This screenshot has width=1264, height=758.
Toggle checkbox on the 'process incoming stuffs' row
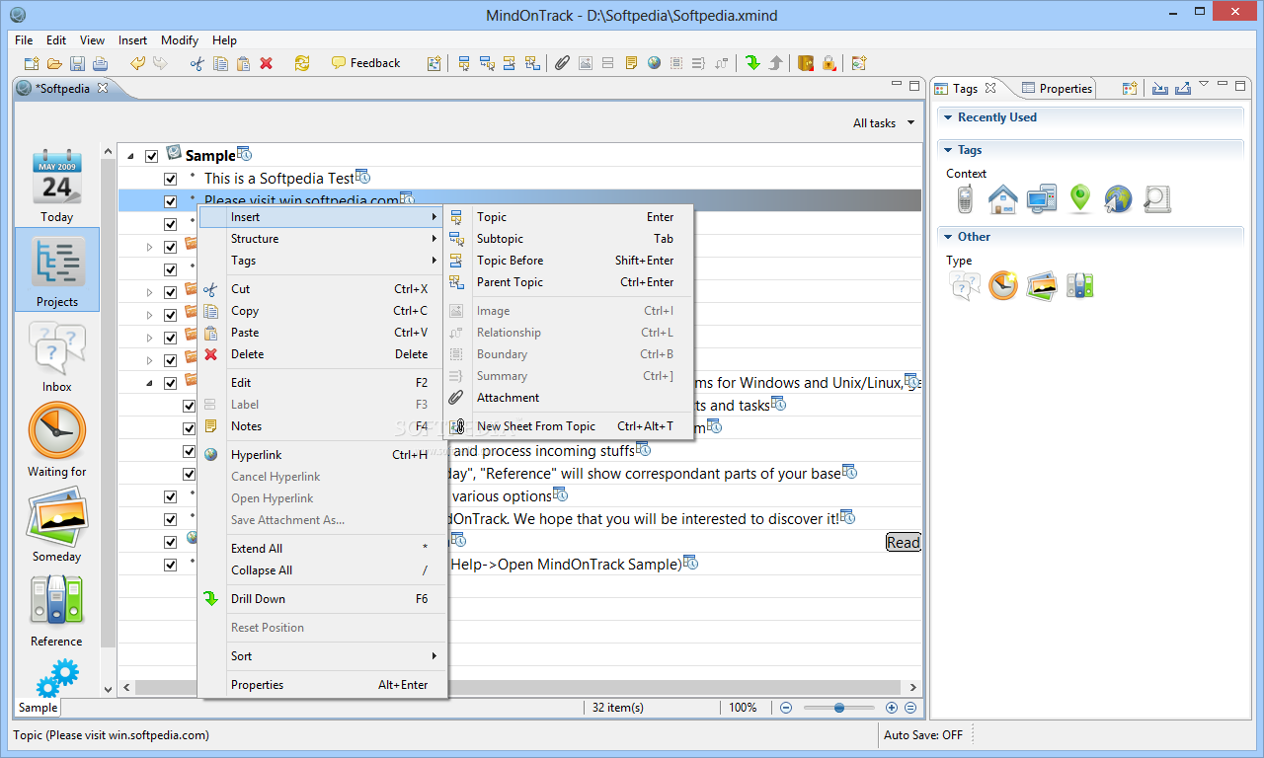190,451
